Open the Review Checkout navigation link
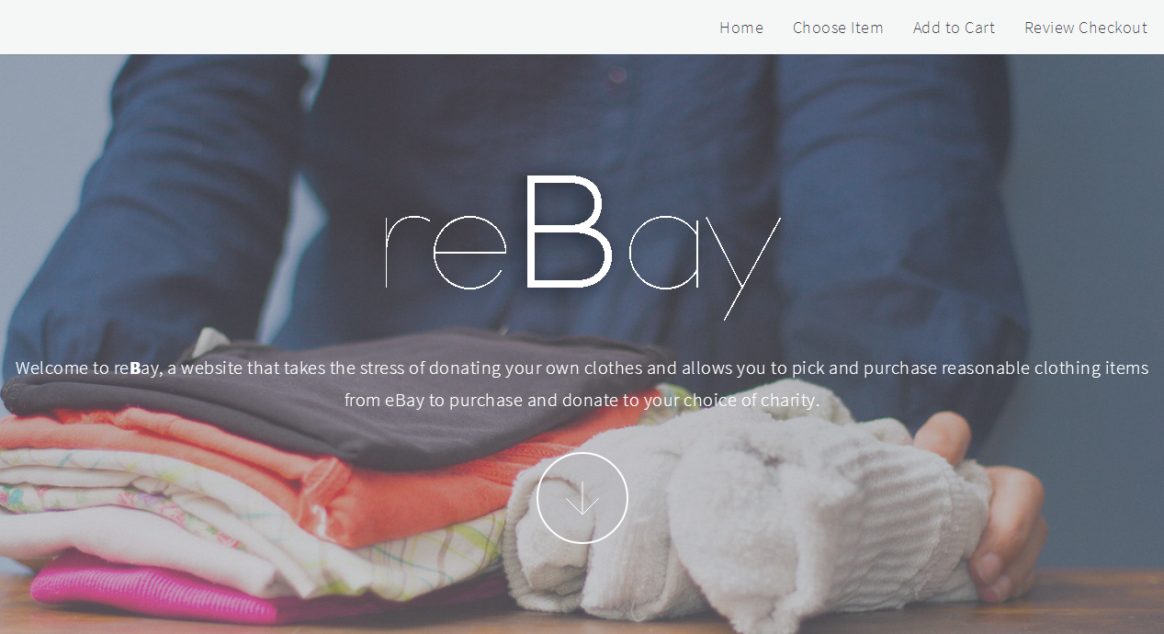 pyautogui.click(x=1086, y=28)
